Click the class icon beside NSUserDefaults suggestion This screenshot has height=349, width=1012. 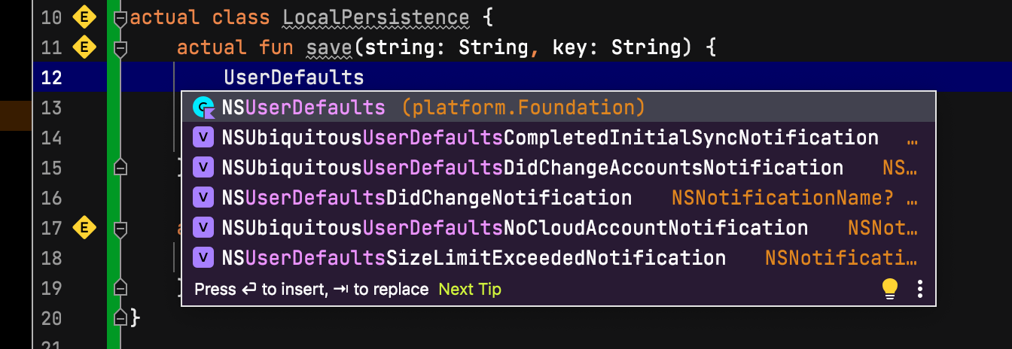click(x=203, y=108)
